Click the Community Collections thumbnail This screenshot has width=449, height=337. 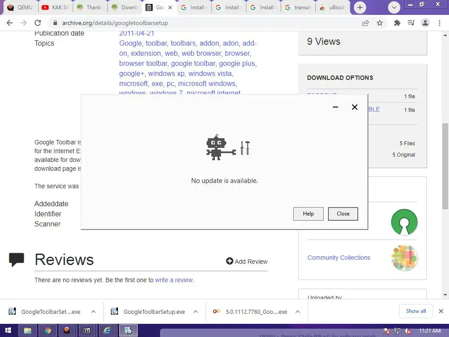(x=404, y=258)
